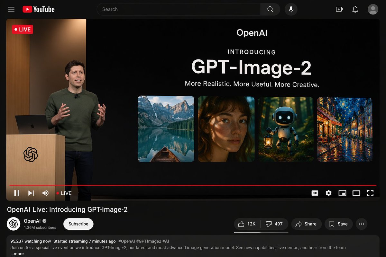Expand the video description with ...more

[17, 253]
